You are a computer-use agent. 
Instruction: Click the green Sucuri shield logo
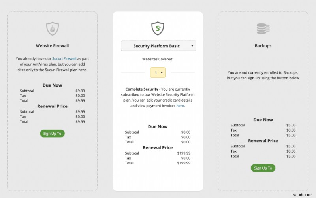158,28
